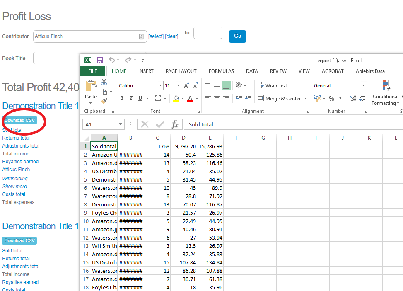Click Middle Align icon
The height and width of the screenshot is (291, 403).
pos(217,85)
